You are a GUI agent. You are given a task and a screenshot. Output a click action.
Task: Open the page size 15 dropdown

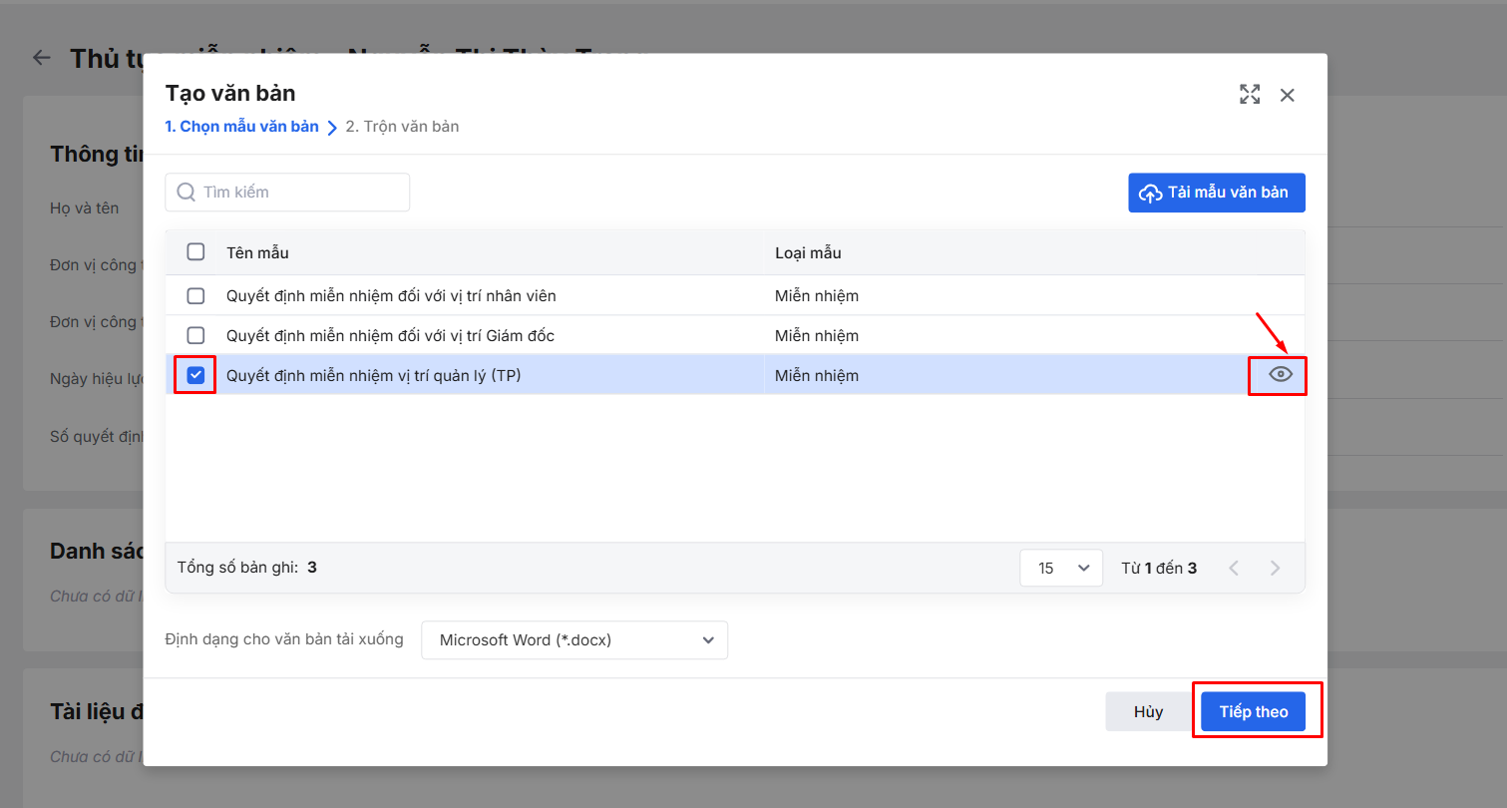coord(1061,569)
